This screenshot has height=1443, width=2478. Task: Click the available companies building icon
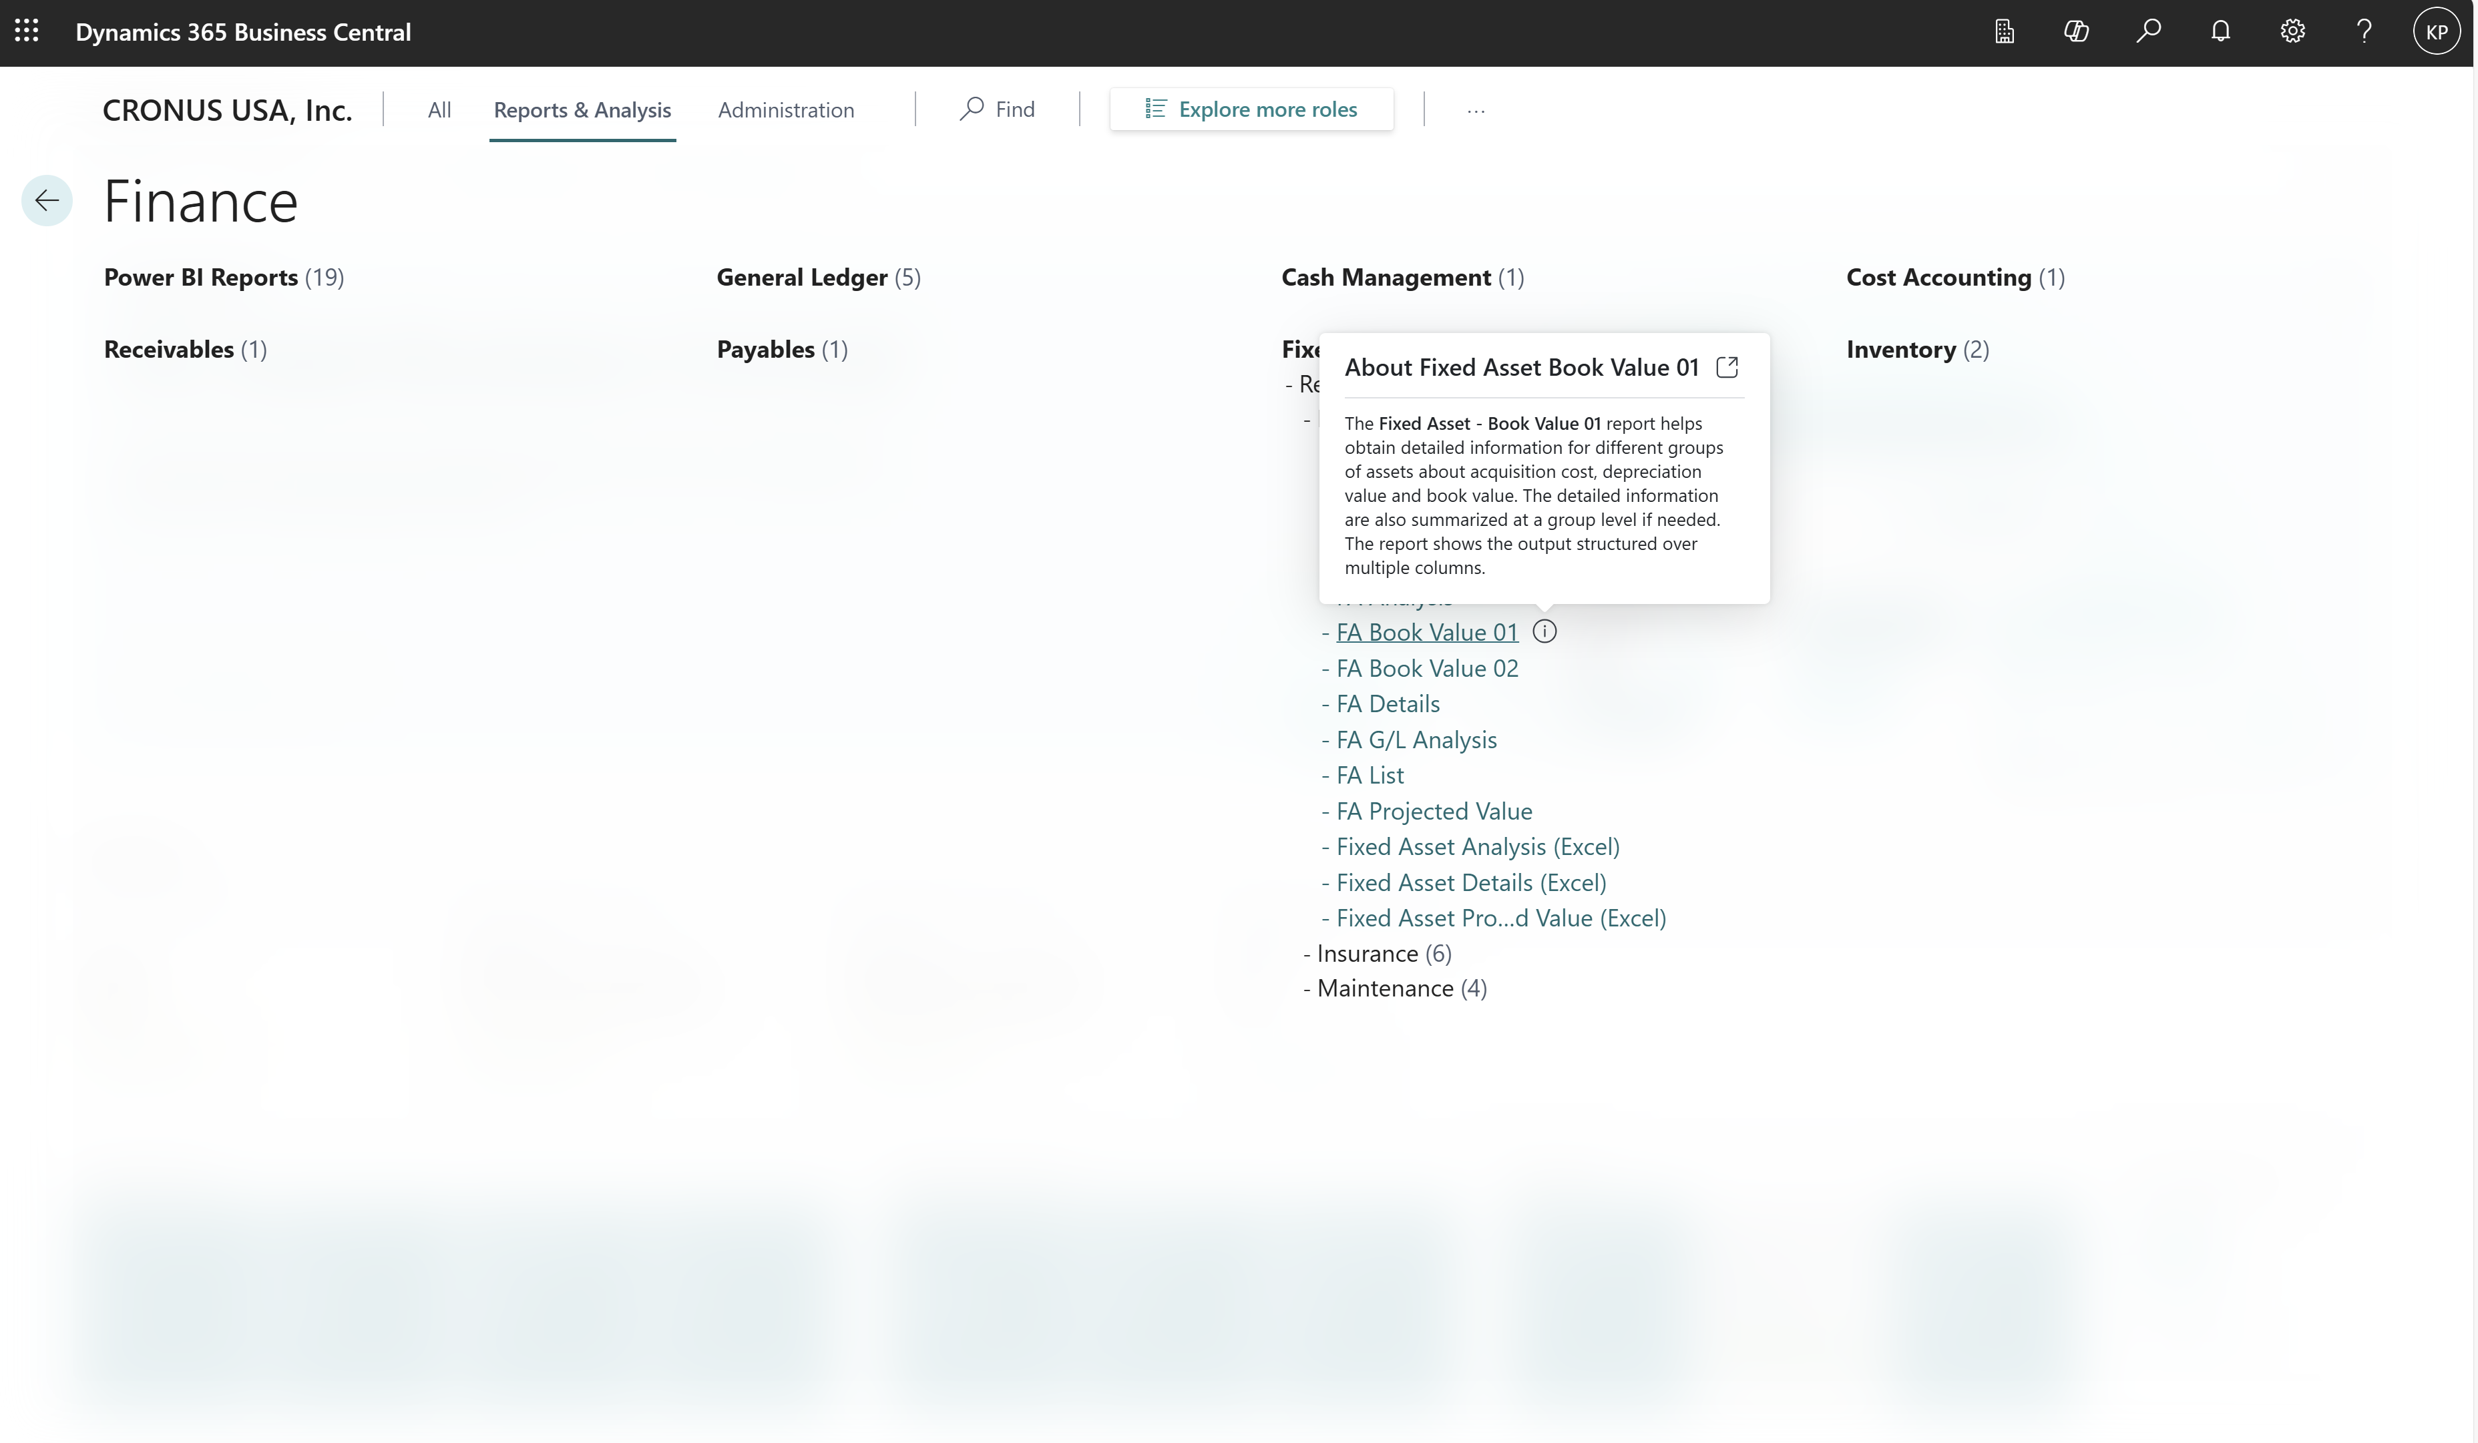[2004, 31]
